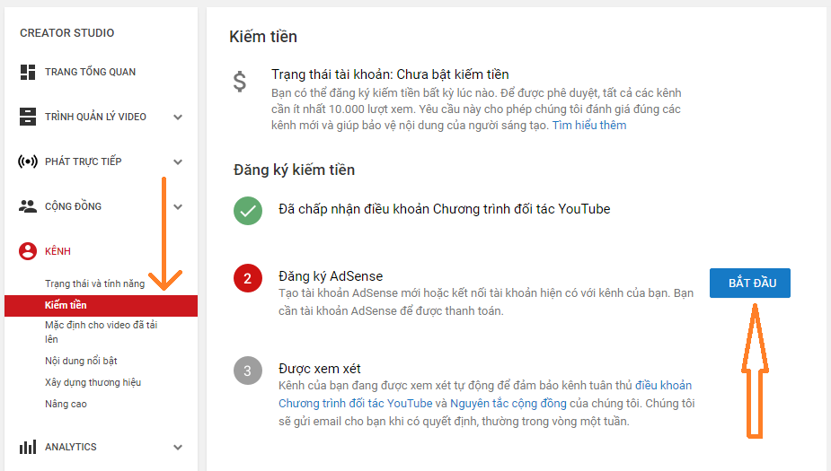The height and width of the screenshot is (471, 831).
Task: Expand the Cộng đồng section chevron
Action: coord(178,206)
